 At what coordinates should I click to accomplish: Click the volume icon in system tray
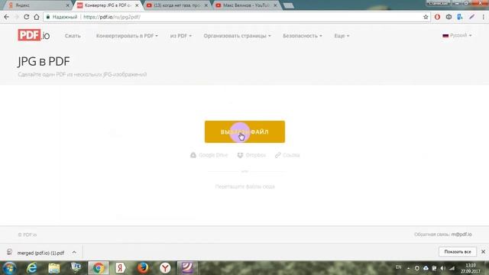pyautogui.click(x=443, y=268)
